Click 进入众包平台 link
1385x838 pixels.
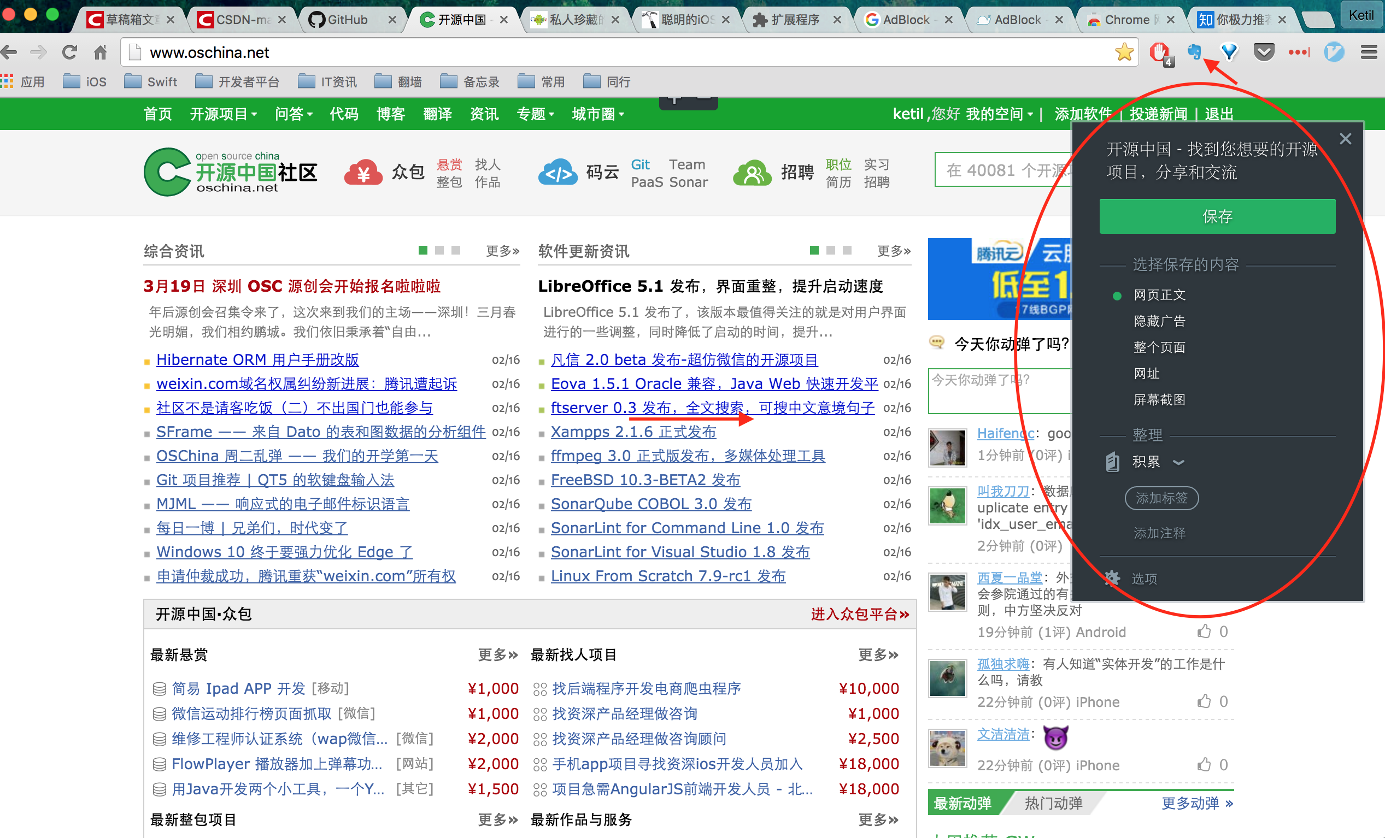click(x=859, y=614)
